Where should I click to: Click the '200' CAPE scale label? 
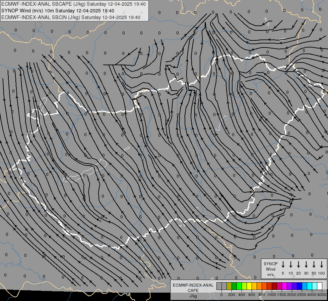(x=232, y=295)
